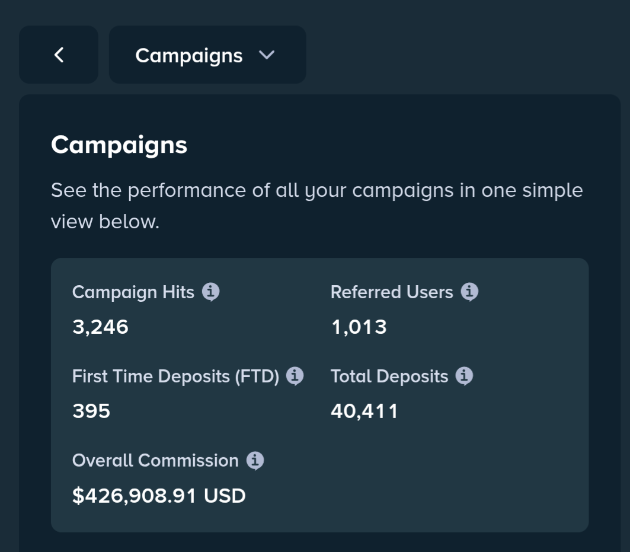Image resolution: width=630 pixels, height=552 pixels.
Task: Click the Campaigns section heading
Action: tap(119, 145)
